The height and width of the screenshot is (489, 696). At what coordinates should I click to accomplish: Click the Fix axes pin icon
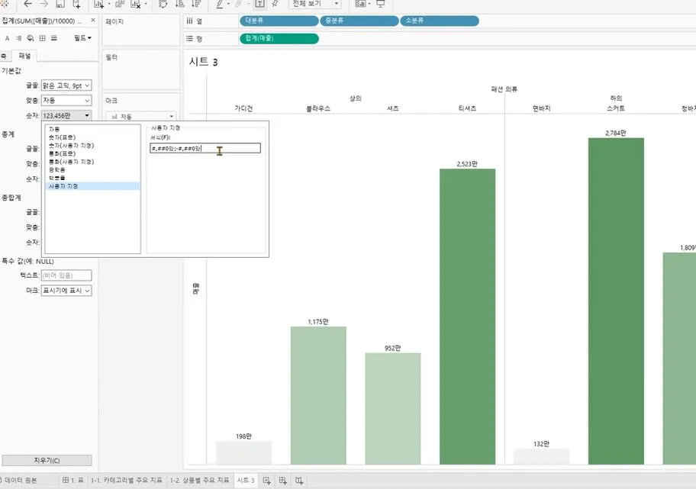[275, 4]
